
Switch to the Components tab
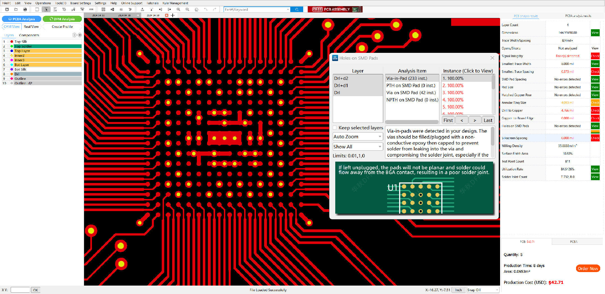(x=29, y=35)
